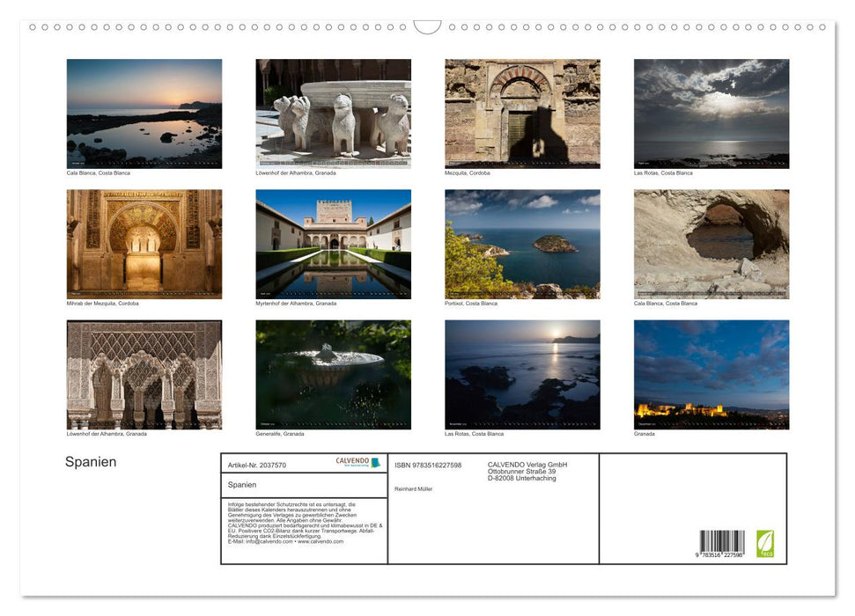Select the cave photo labeled Cala Blanca

711,243
